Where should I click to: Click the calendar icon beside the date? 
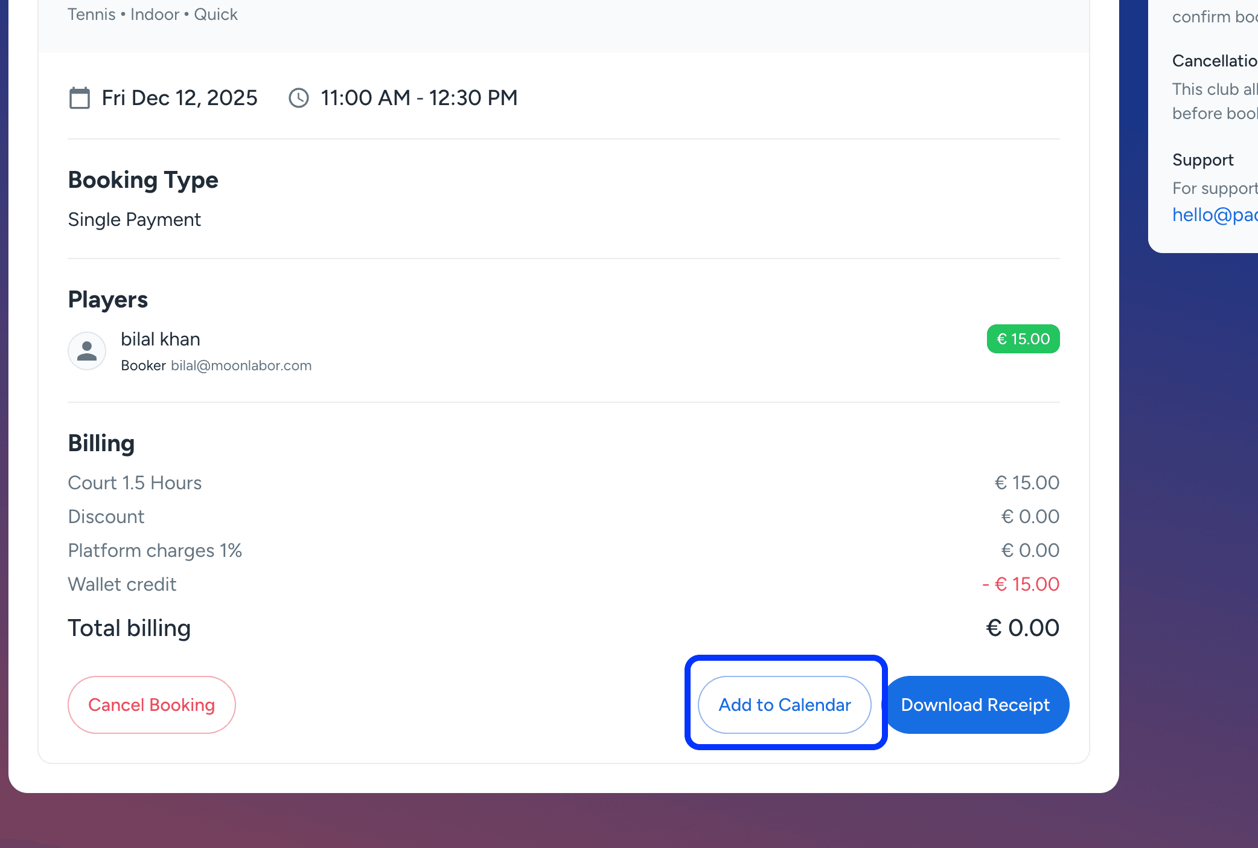click(80, 98)
